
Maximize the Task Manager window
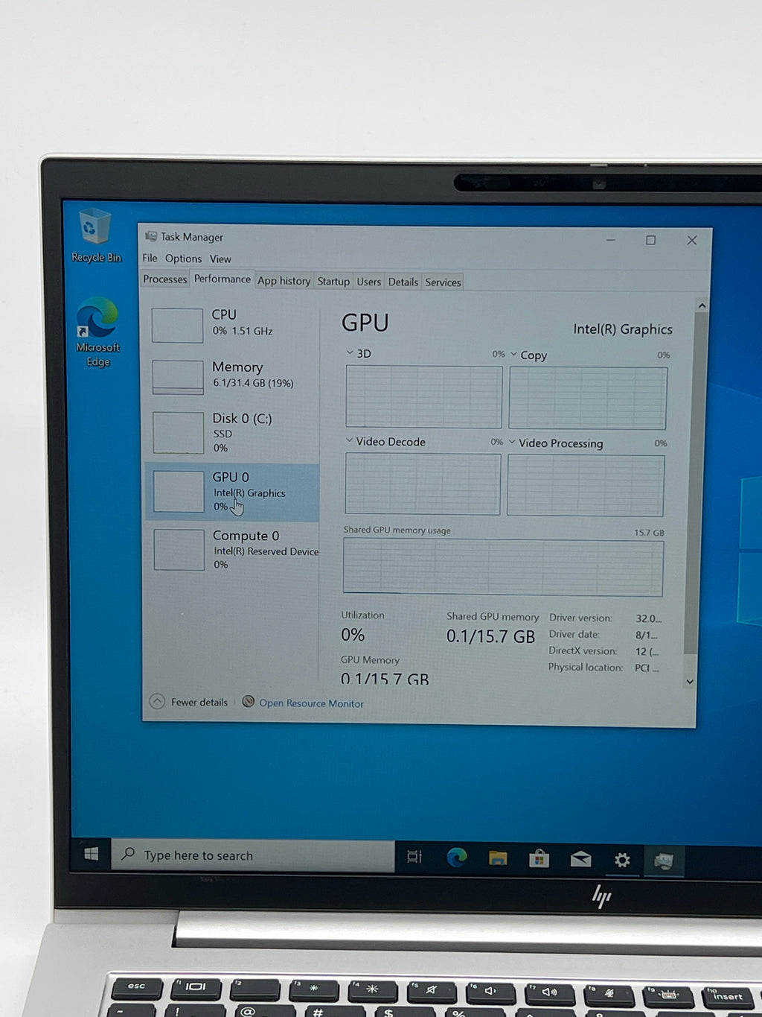(650, 240)
